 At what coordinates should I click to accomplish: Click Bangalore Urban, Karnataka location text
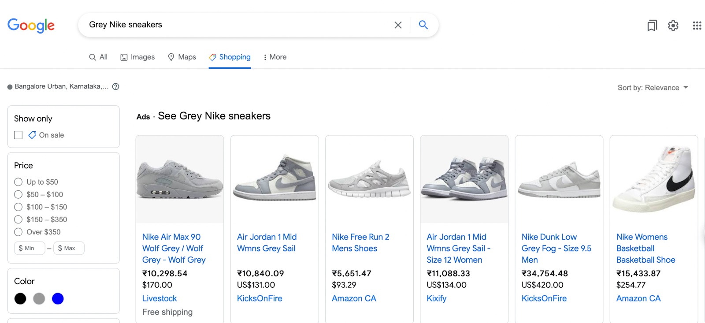(62, 86)
